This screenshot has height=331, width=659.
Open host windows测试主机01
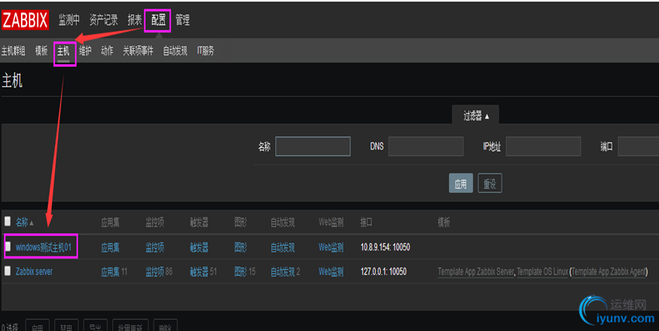point(43,247)
